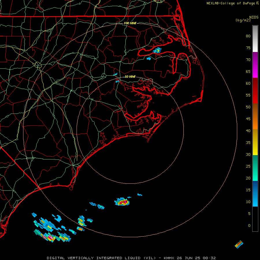This screenshot has width=260, height=260.
Task: Click the red-core offshore storm cell
Action: (122, 202)
